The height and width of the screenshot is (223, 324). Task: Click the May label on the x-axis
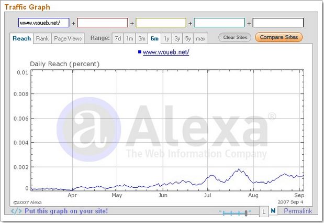117,195
